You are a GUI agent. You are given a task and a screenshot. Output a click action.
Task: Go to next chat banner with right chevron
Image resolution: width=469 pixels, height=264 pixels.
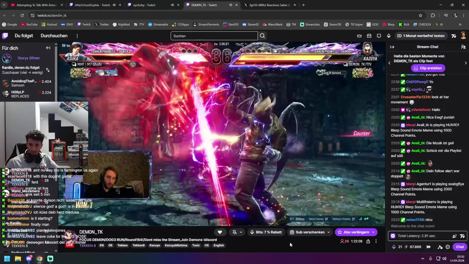[466, 63]
